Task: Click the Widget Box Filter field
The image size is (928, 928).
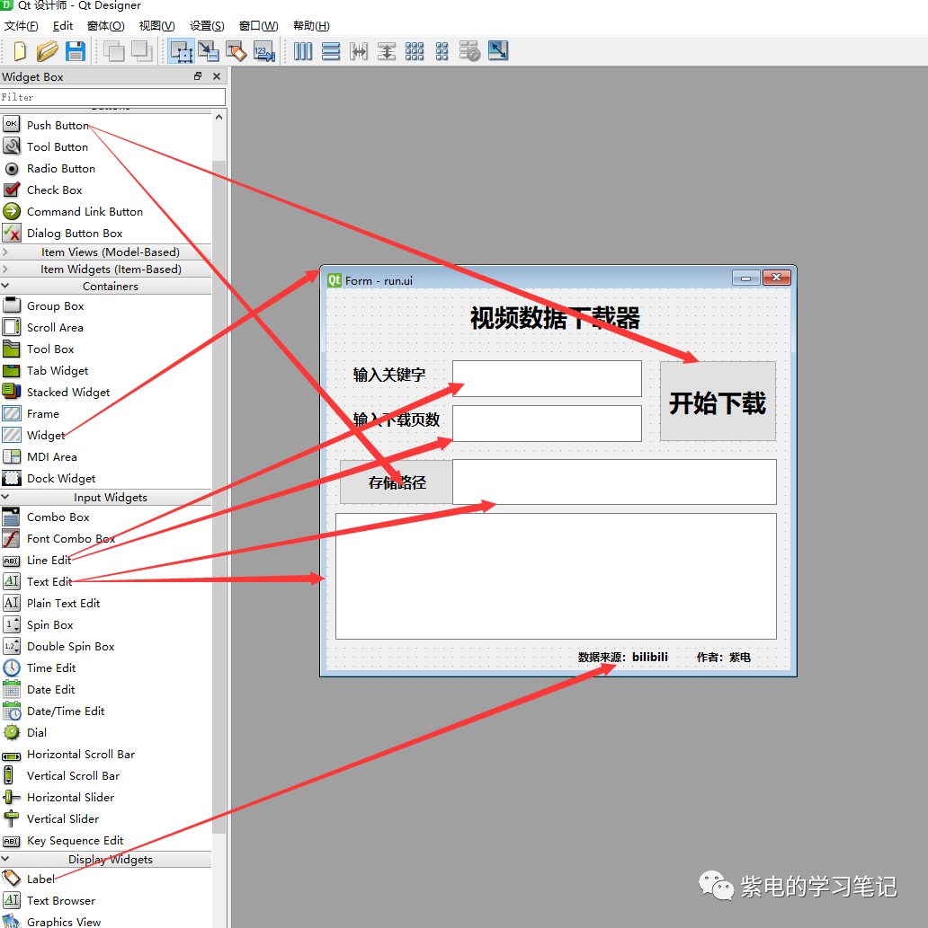Action: (x=112, y=97)
